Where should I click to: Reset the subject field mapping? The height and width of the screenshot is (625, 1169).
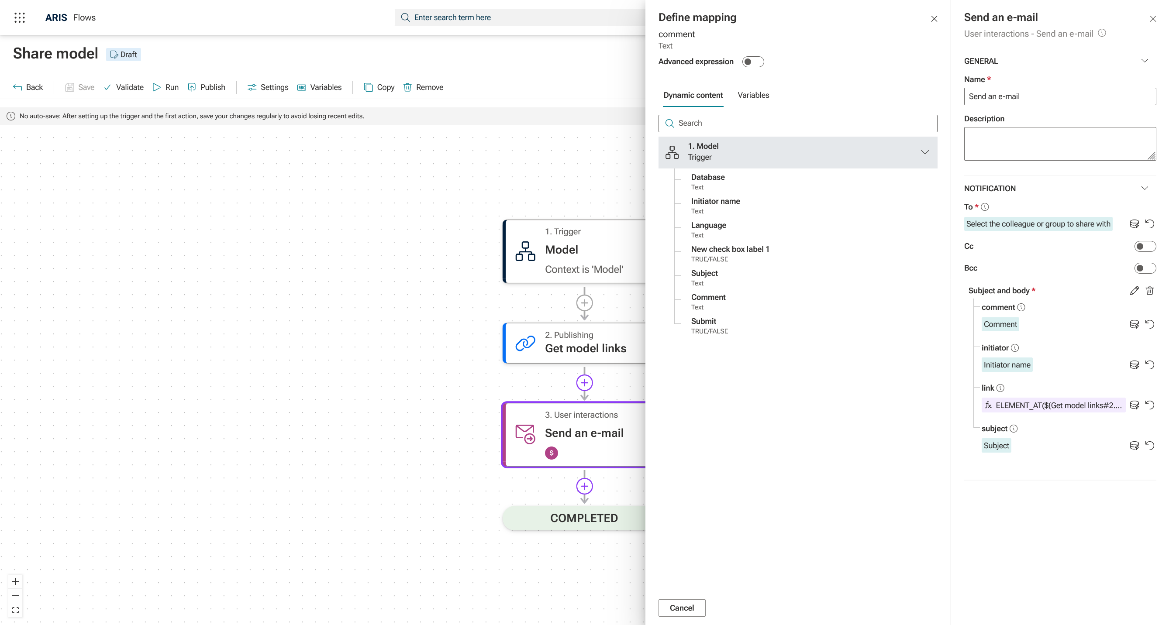[x=1149, y=445]
